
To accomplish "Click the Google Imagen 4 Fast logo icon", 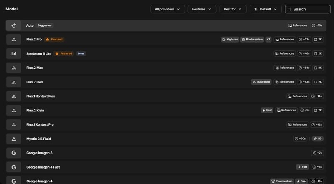I will [x=14, y=167].
